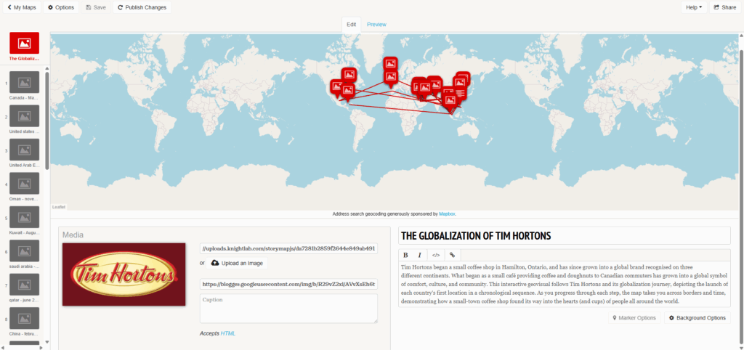Share the story map

[724, 7]
